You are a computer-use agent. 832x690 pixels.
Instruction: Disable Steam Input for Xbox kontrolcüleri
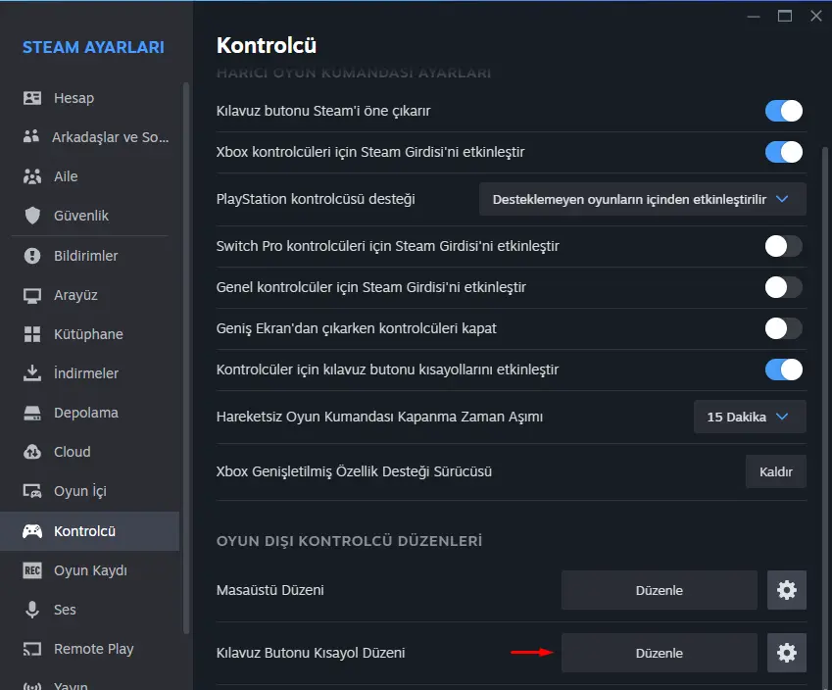point(784,152)
